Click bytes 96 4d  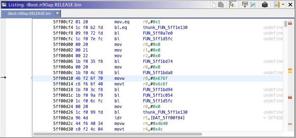pyautogui.click(x=82, y=118)
